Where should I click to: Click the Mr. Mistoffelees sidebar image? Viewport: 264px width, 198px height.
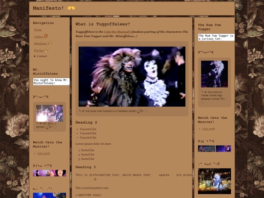[49, 113]
